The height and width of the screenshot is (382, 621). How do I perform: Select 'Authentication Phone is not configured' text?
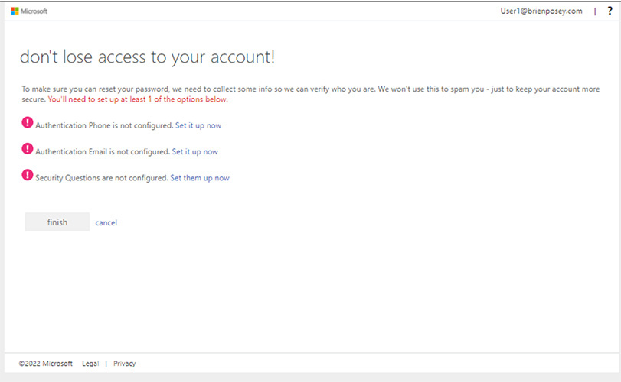105,125
